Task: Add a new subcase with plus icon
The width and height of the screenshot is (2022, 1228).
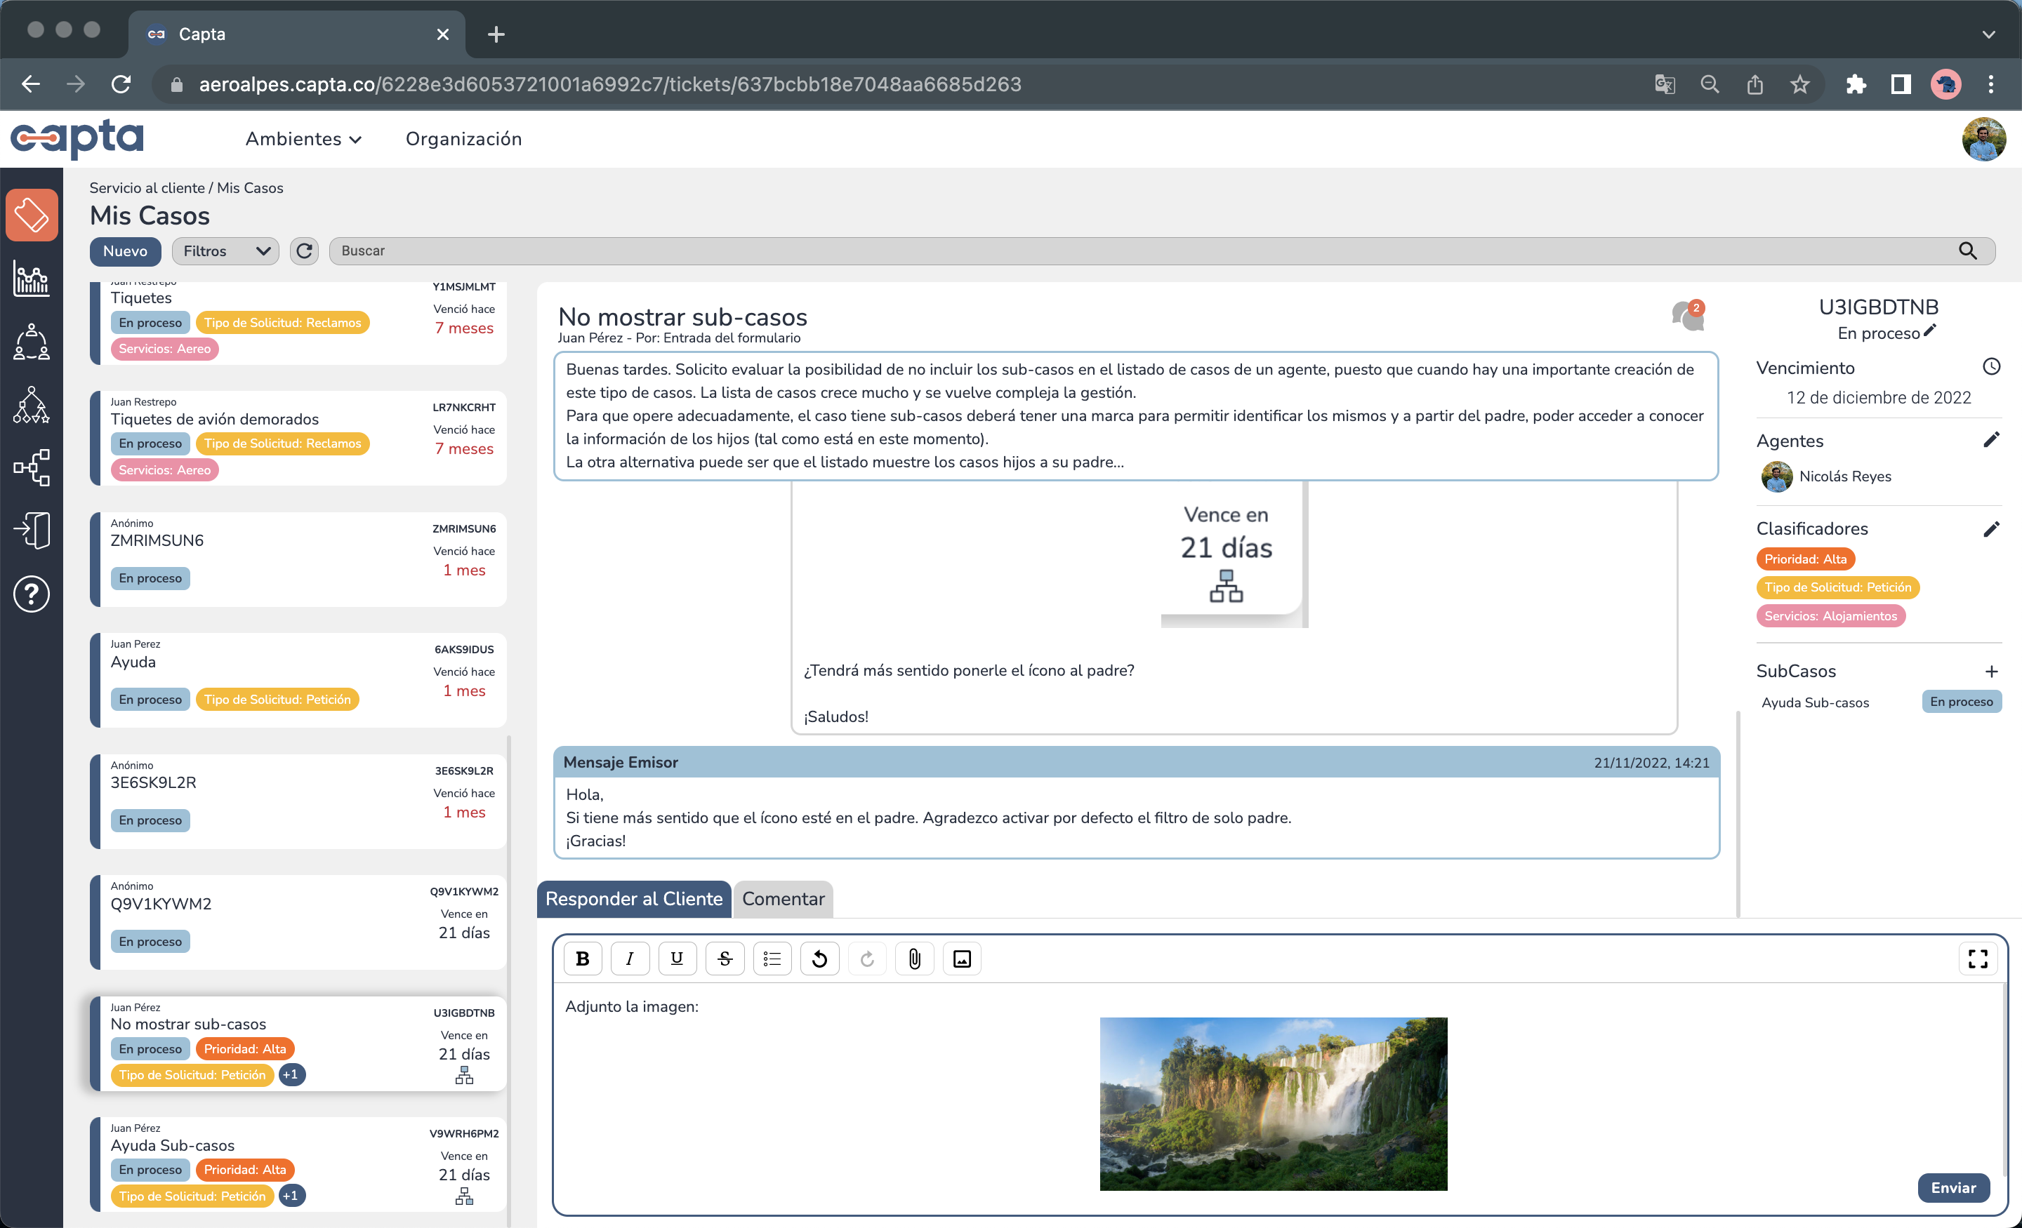Action: 1991,671
